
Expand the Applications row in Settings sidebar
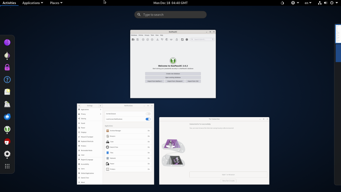(90, 109)
